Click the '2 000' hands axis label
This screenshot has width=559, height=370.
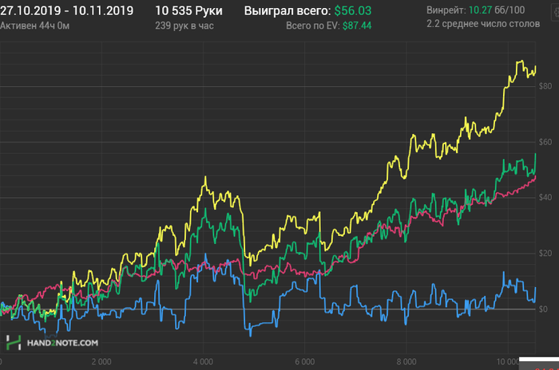click(101, 362)
